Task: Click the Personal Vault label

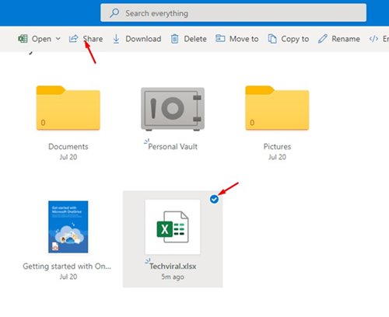Action: (173, 147)
